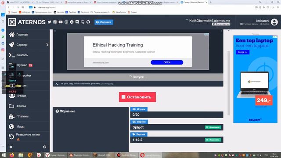The width and height of the screenshot is (281, 158).
Task: Change software via Spigot Изменить button
Action: click(213, 127)
